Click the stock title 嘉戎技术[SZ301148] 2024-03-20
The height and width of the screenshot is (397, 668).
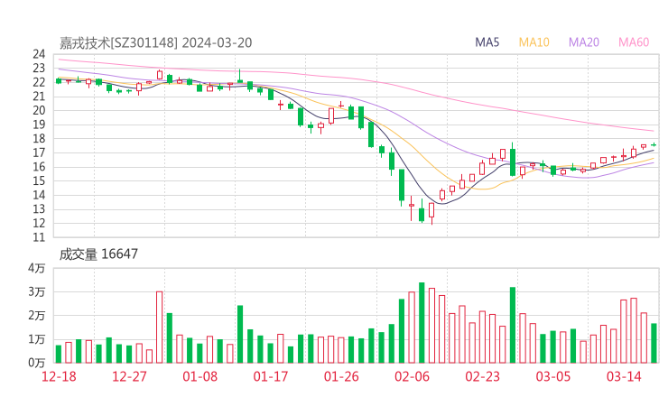155,43
